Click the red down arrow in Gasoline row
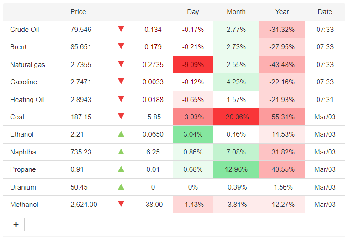 [121, 81]
